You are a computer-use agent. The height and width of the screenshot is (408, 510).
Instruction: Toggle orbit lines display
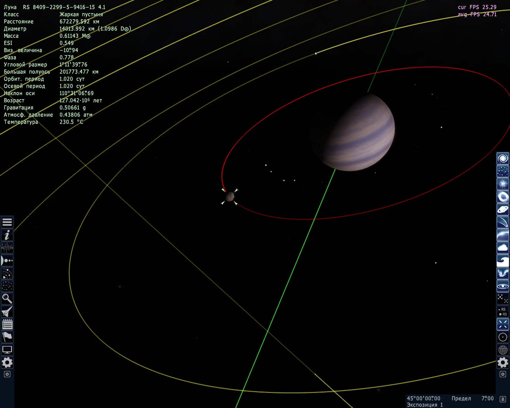click(503, 286)
